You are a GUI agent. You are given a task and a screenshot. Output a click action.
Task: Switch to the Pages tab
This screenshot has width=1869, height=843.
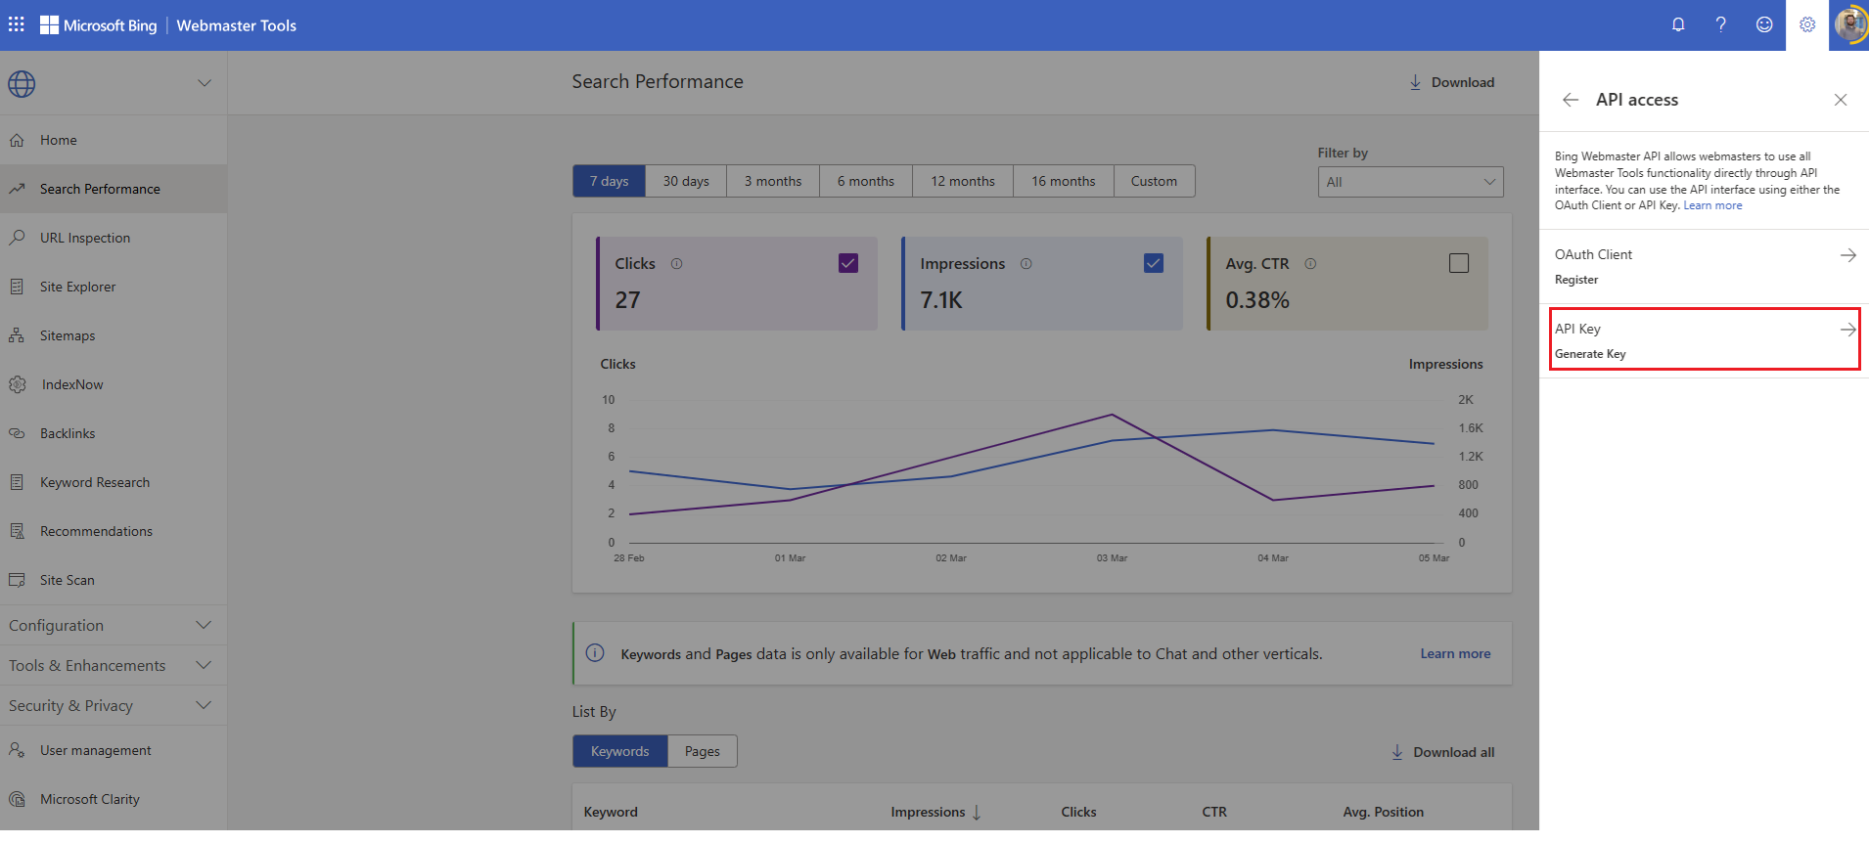point(702,751)
